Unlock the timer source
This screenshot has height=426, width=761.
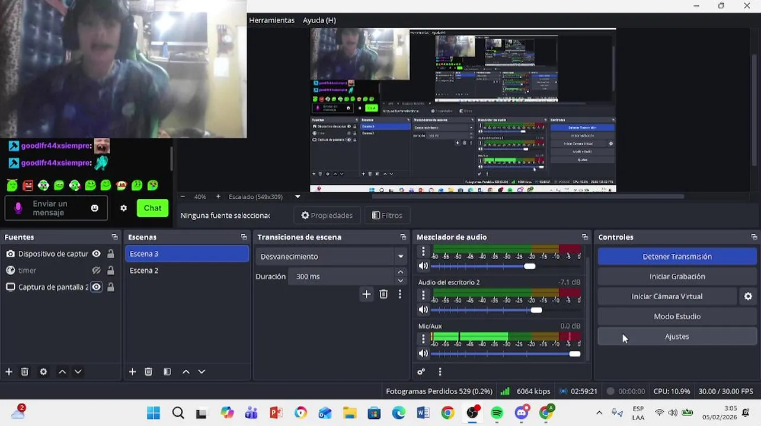pos(111,270)
